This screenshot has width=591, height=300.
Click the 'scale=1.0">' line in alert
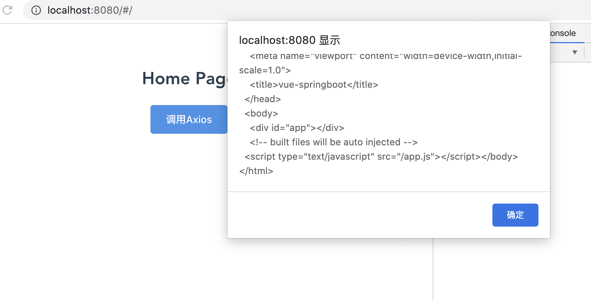click(x=265, y=70)
